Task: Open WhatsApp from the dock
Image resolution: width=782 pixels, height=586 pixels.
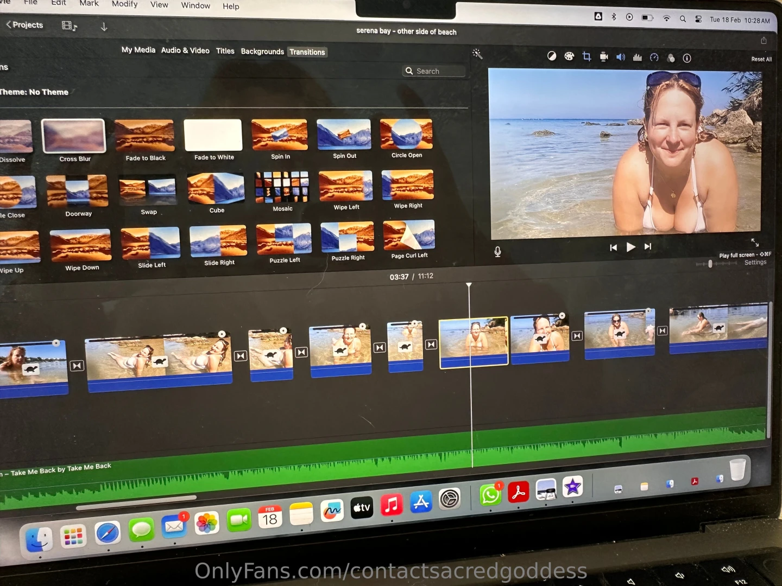Action: [490, 495]
